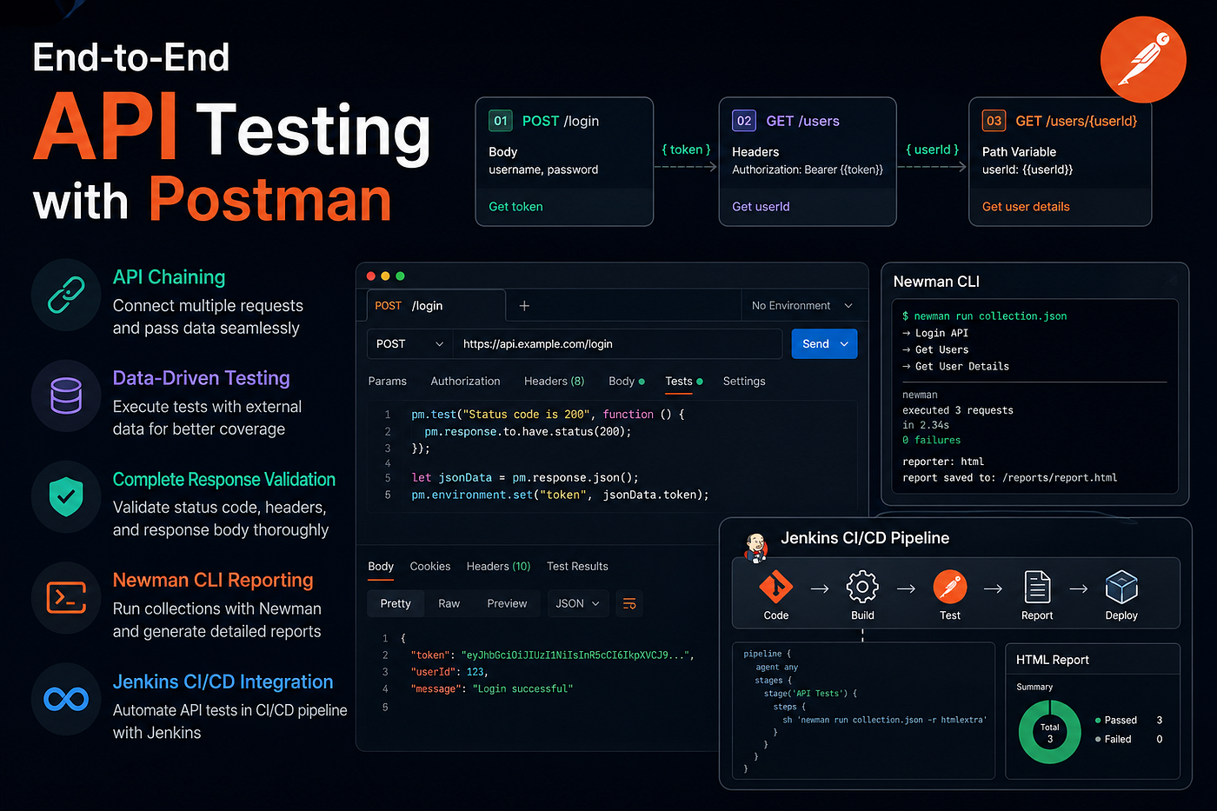Select the Report stage document icon
1217x811 pixels.
[x=1037, y=588]
